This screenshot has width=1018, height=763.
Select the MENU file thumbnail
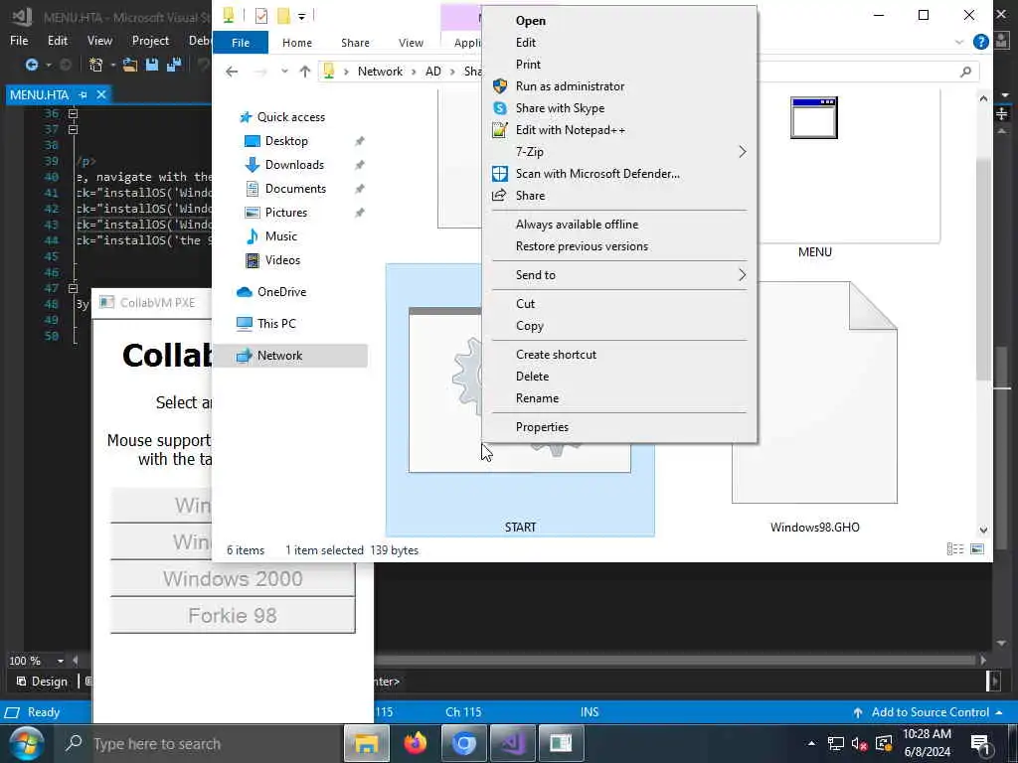(814, 117)
